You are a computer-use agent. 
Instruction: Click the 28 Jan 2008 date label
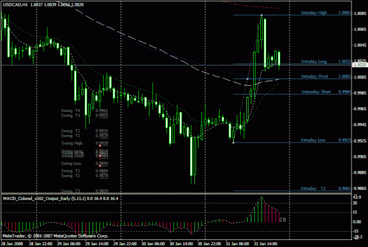12,243
